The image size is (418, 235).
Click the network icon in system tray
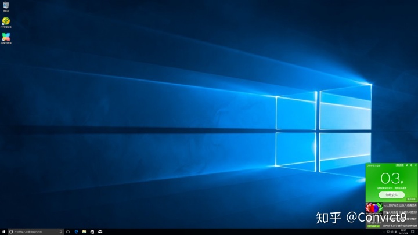click(388, 232)
